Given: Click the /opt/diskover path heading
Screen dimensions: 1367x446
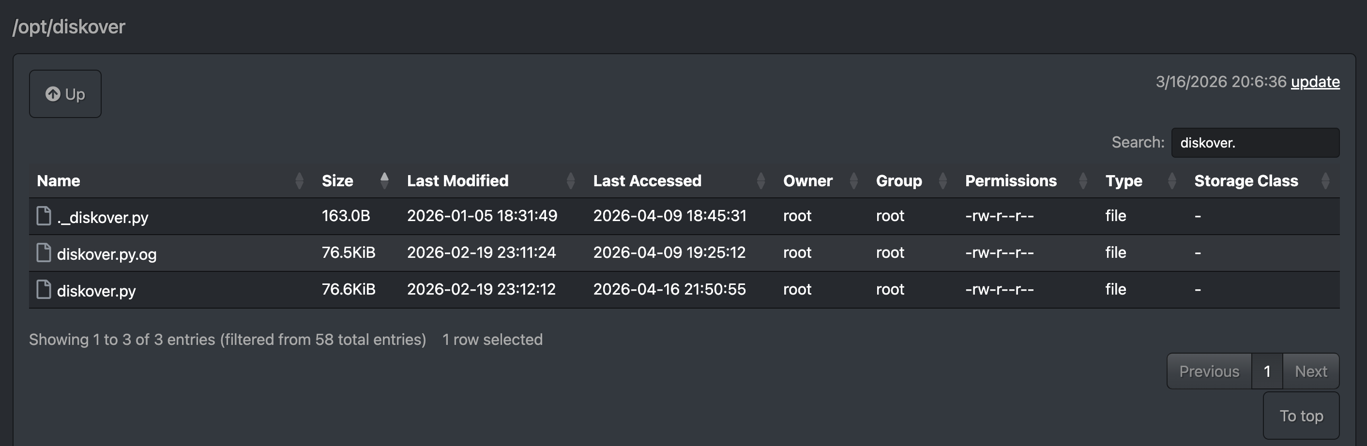Looking at the screenshot, I should point(69,27).
